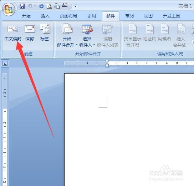Open the 页面布局 tab
Screen dimensions: 194x186
(x=68, y=16)
